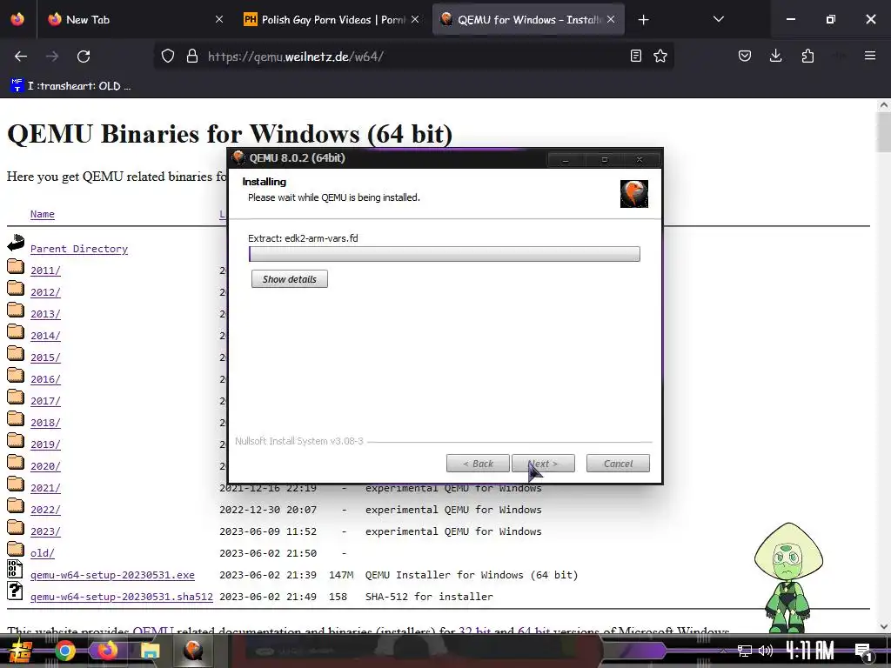Expand the list all tabs chevron
The image size is (891, 668).
coord(719,19)
